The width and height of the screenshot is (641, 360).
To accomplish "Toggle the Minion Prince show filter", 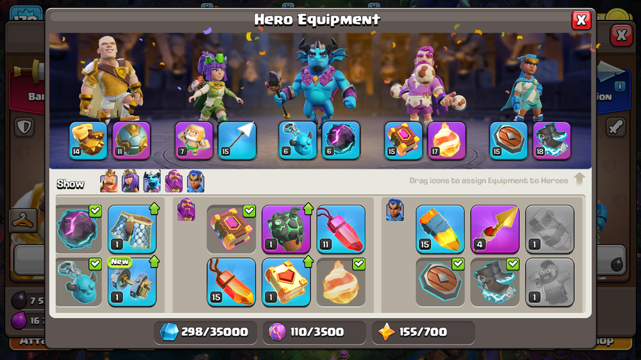I will (152, 181).
